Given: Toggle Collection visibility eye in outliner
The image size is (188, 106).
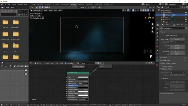Looking at the screenshot, I should click(x=186, y=12).
